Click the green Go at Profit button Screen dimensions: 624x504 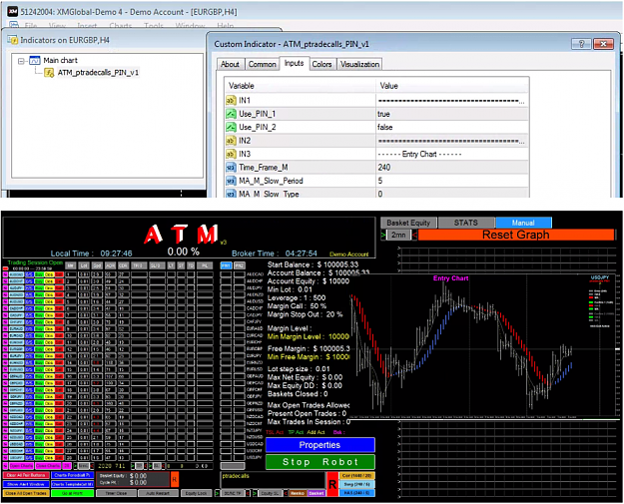tap(73, 493)
